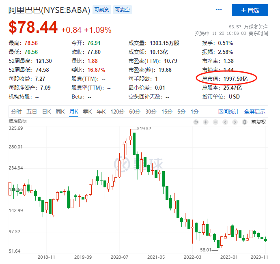Zoom out chart with minus icon
280x264 pixels.
point(215,122)
